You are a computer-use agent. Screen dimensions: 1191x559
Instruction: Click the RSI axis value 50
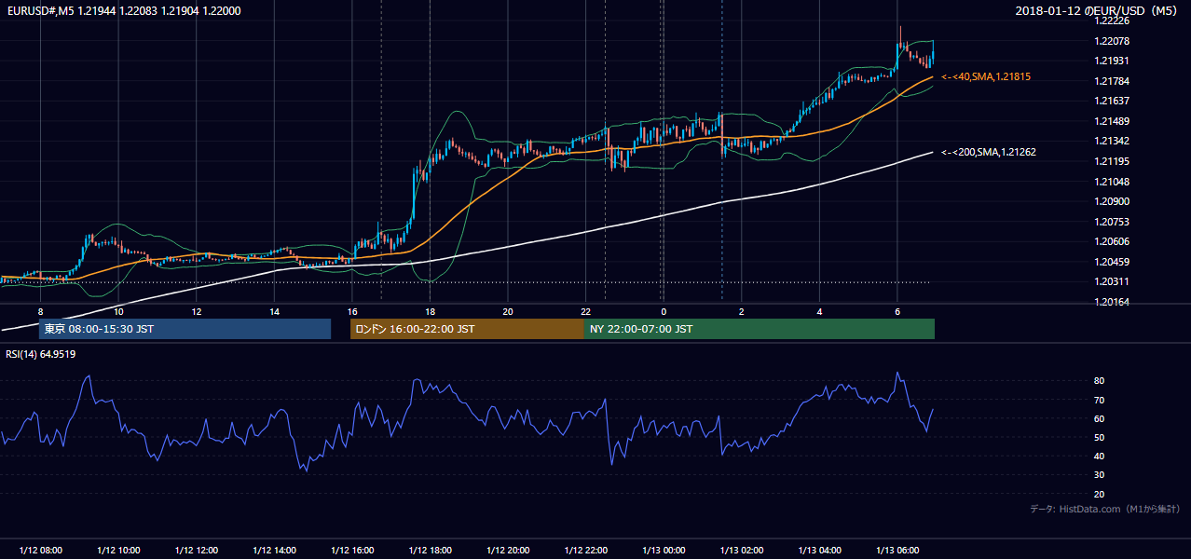click(1100, 437)
